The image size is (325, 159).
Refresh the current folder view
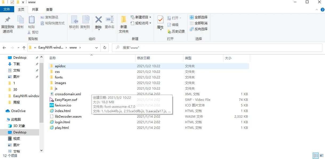[x=105, y=48]
